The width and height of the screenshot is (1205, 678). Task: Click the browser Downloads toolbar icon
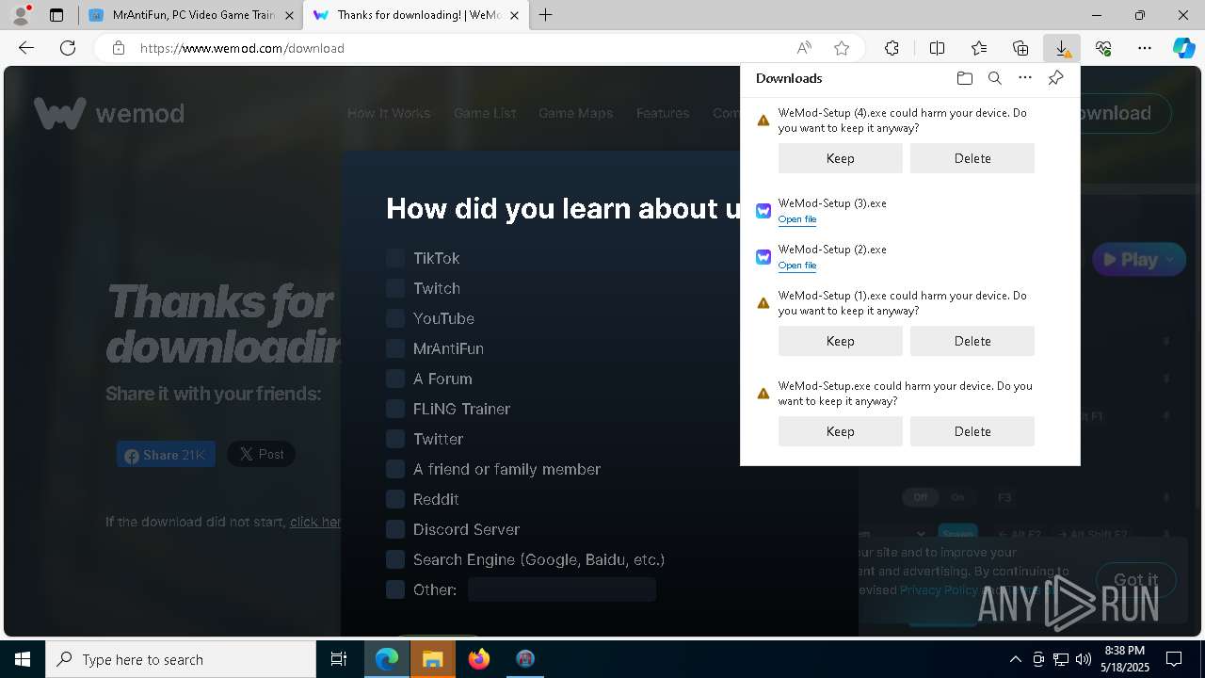pyautogui.click(x=1062, y=48)
